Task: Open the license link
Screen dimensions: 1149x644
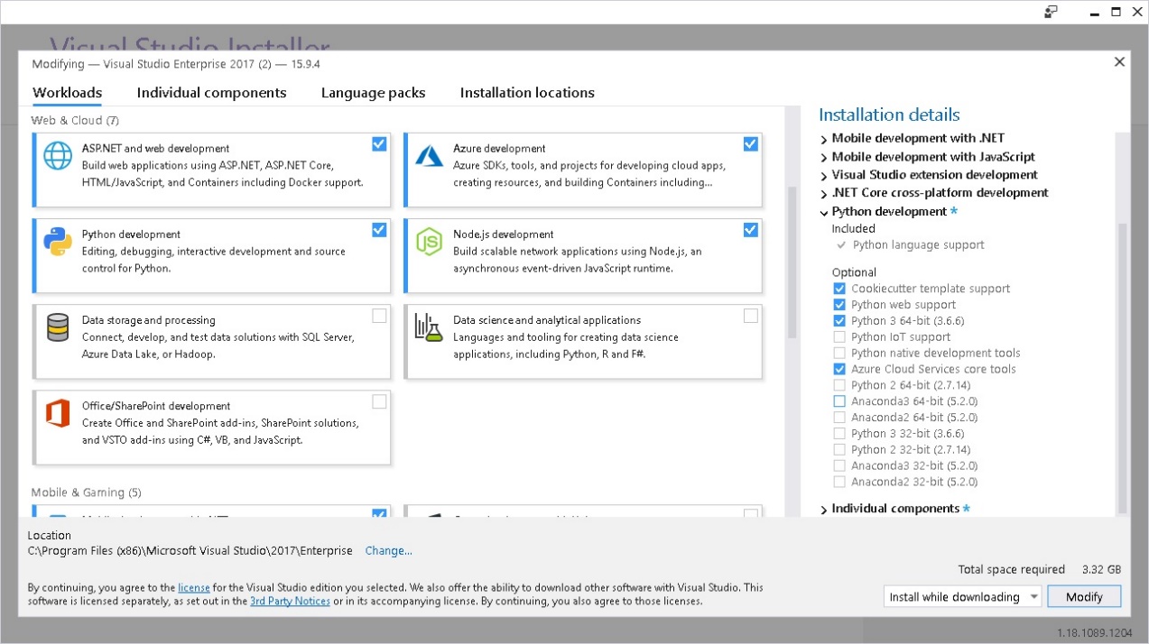Action: (193, 587)
